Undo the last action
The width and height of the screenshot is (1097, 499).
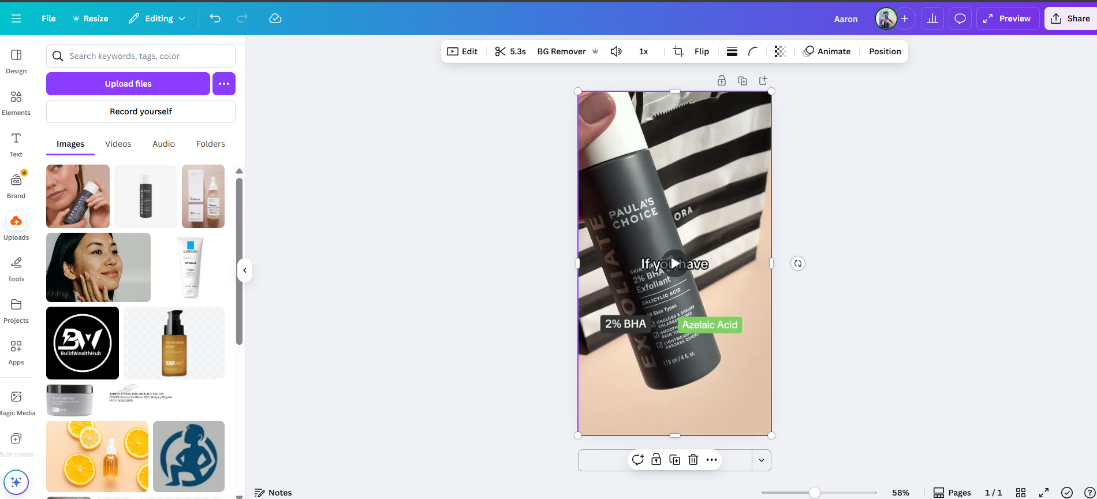(215, 18)
